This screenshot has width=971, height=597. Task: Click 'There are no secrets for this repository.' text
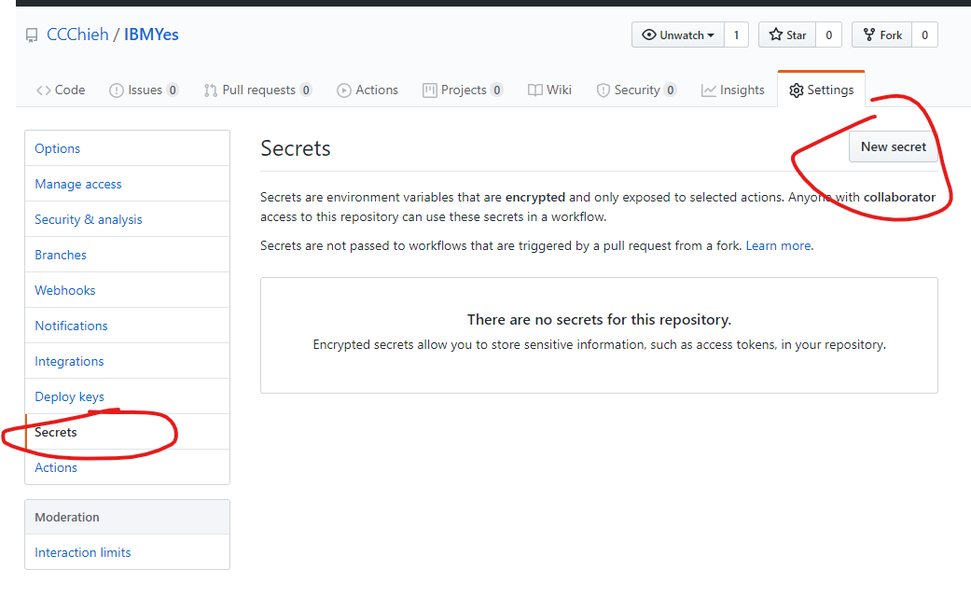[599, 320]
